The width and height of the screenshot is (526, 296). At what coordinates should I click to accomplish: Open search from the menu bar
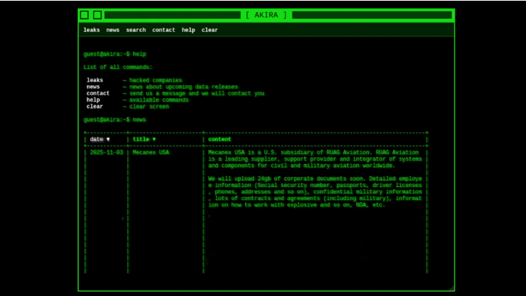pos(136,30)
